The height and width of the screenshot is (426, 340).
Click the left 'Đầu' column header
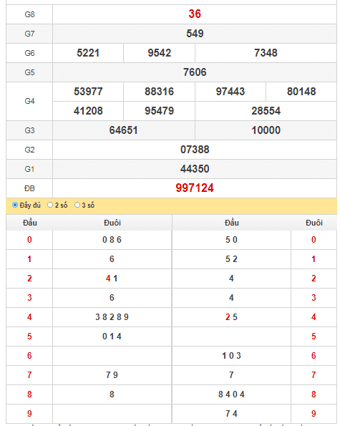(x=30, y=223)
